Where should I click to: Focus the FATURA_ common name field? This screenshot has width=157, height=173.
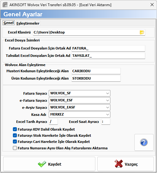108,48
